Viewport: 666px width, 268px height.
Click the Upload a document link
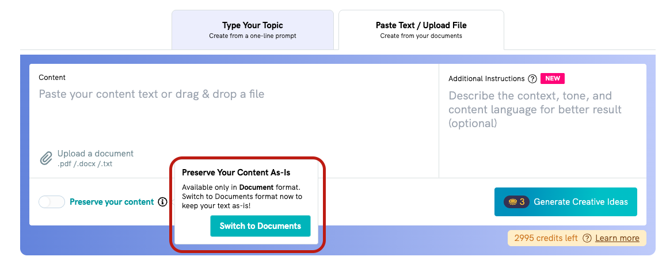click(96, 154)
